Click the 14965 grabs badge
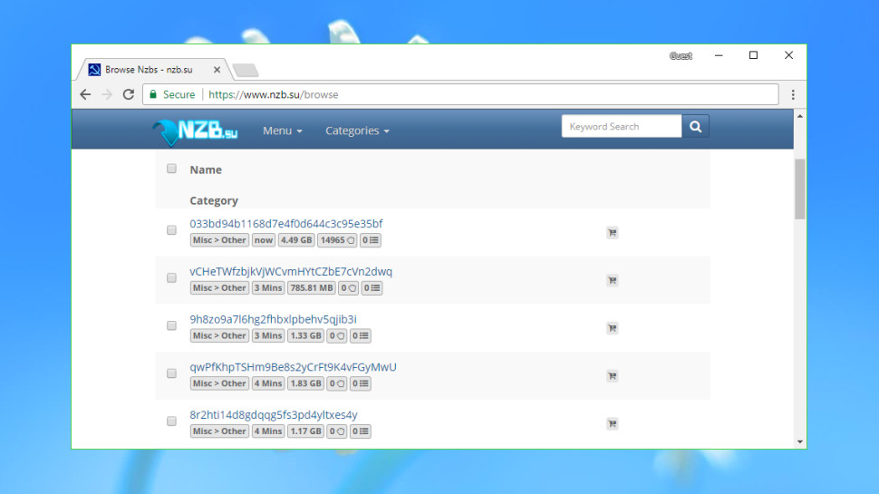879x494 pixels. tap(337, 240)
